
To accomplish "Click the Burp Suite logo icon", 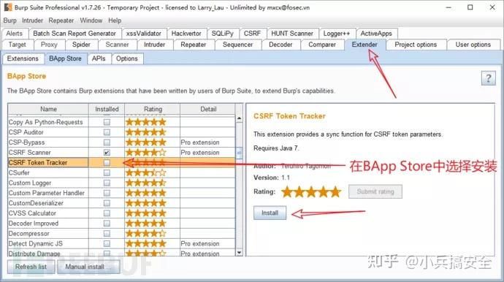I will pos(8,7).
